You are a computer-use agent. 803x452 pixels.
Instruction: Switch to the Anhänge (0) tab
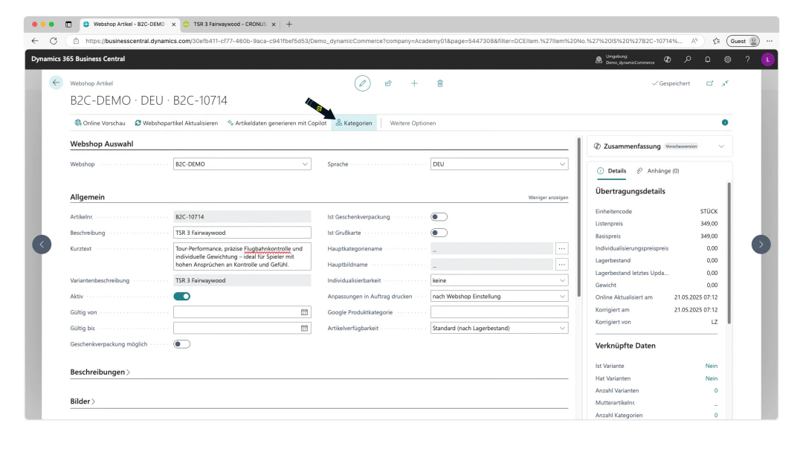pos(658,171)
